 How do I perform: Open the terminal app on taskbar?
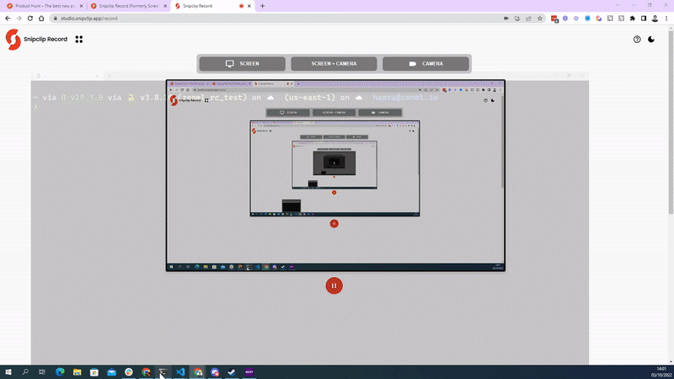click(163, 372)
